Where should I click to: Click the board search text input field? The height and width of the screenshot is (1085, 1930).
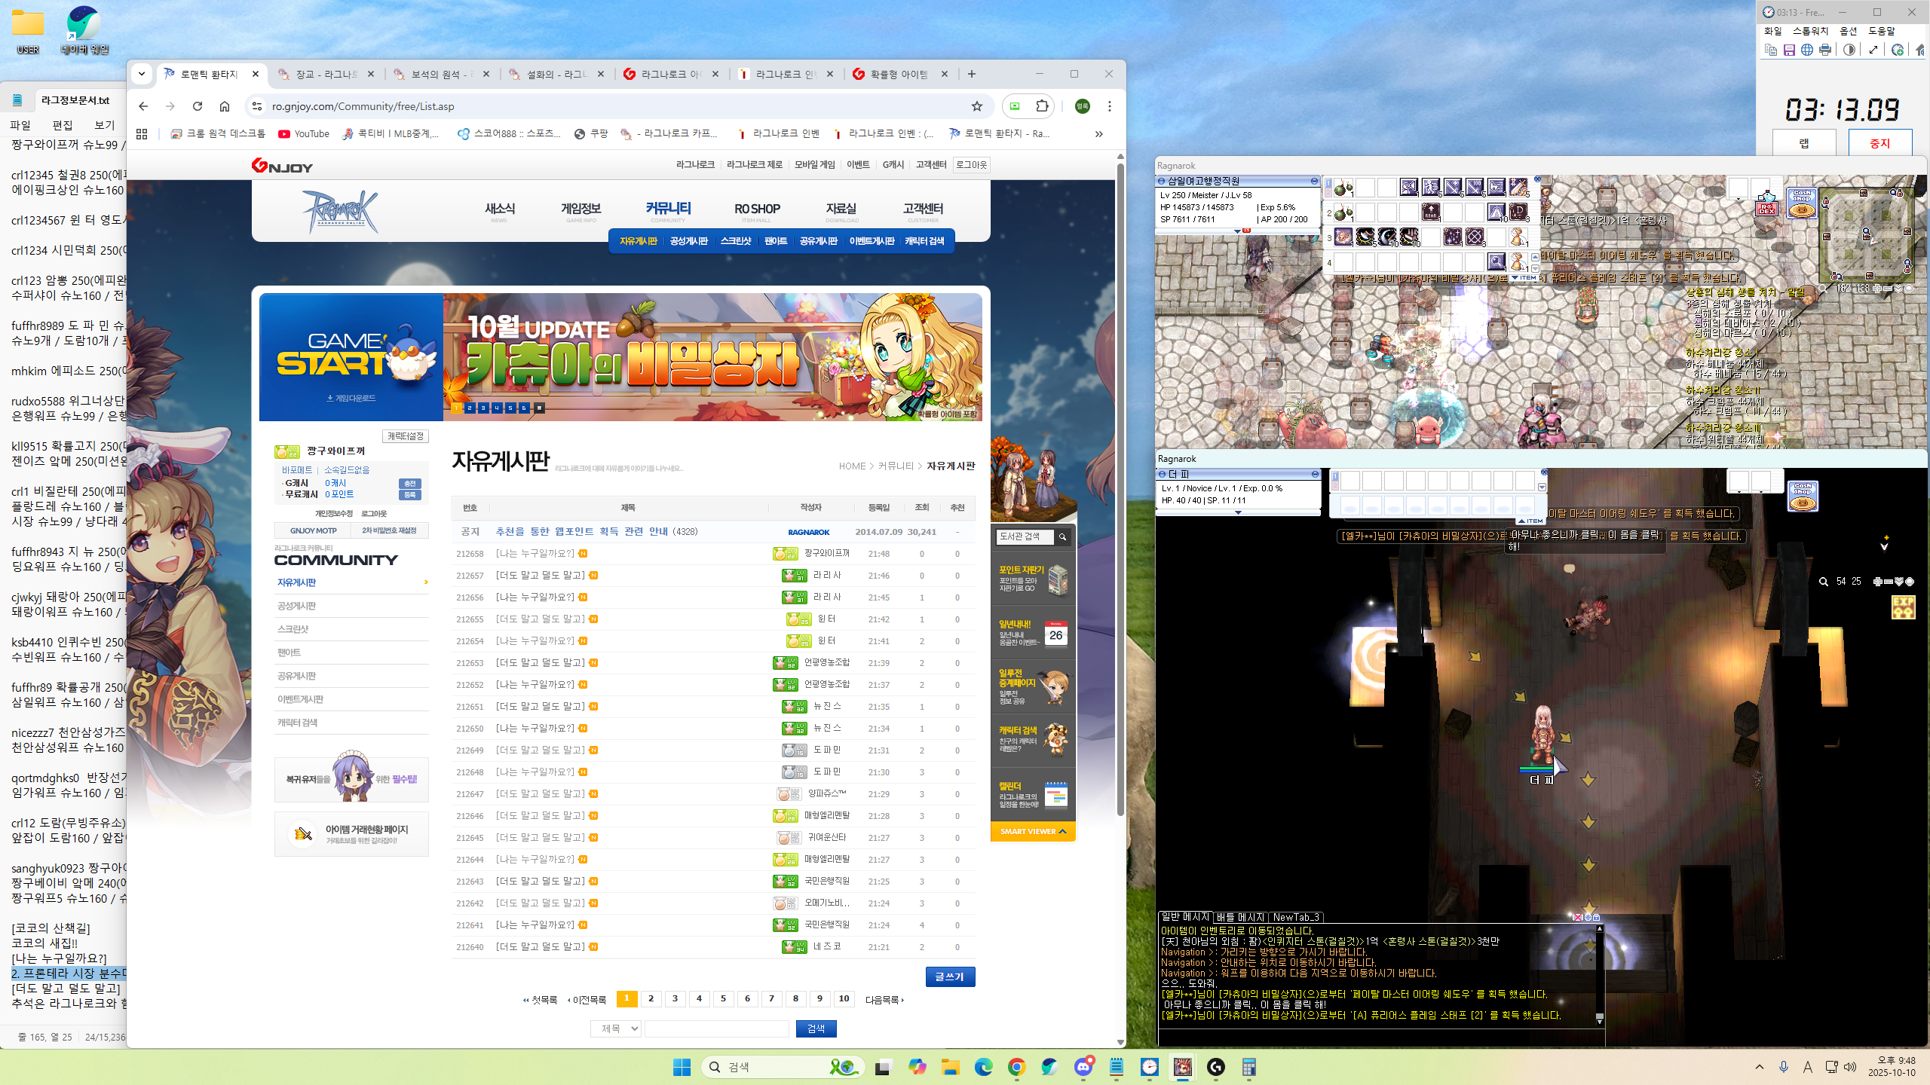(716, 1028)
